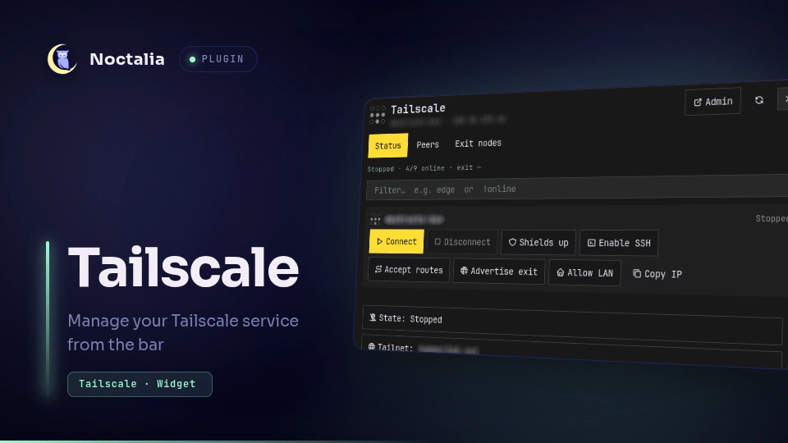The image size is (788, 443).
Task: Click the Tailscale panel title
Action: pyautogui.click(x=418, y=108)
